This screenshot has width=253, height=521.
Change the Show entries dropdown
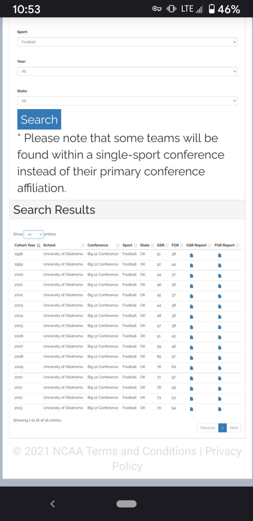pos(33,235)
